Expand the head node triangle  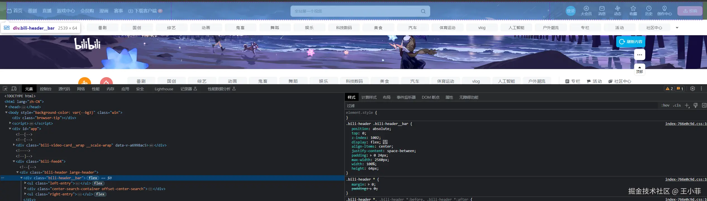(x=6, y=107)
